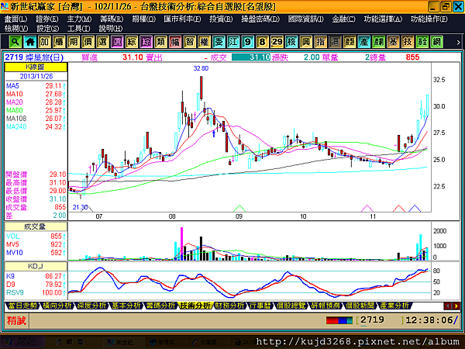Click the red 幅 toolbar icon
This screenshot has width=465, height=349.
(175, 42)
